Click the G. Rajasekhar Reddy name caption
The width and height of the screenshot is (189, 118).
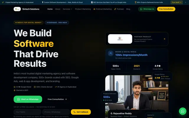tap(121, 113)
